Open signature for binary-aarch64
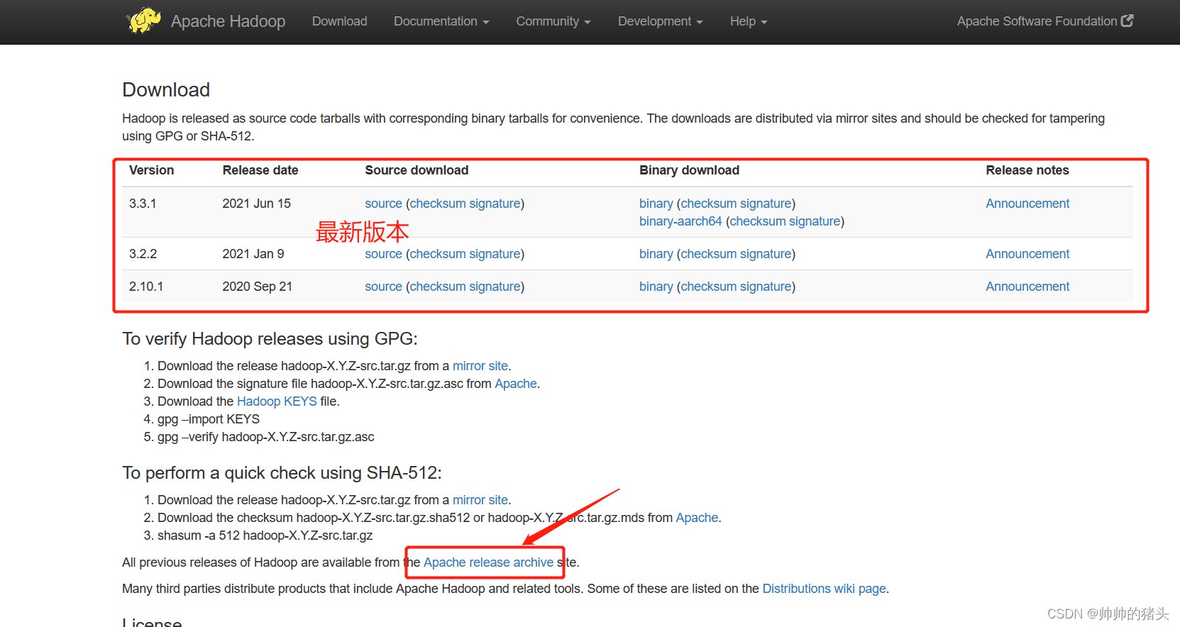This screenshot has height=627, width=1180. click(x=815, y=221)
